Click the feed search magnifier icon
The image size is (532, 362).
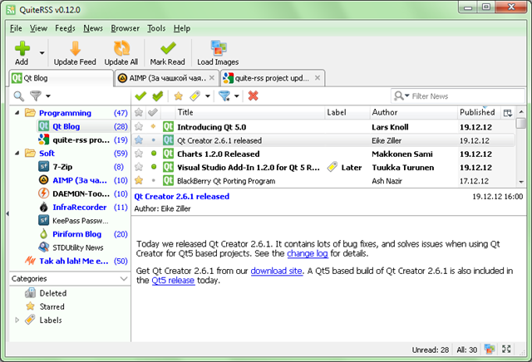point(18,96)
